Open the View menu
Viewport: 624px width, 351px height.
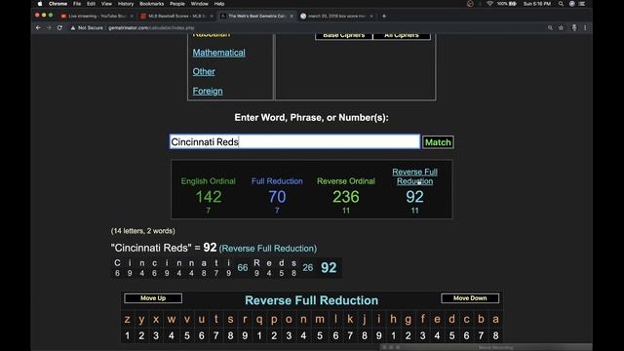point(106,4)
